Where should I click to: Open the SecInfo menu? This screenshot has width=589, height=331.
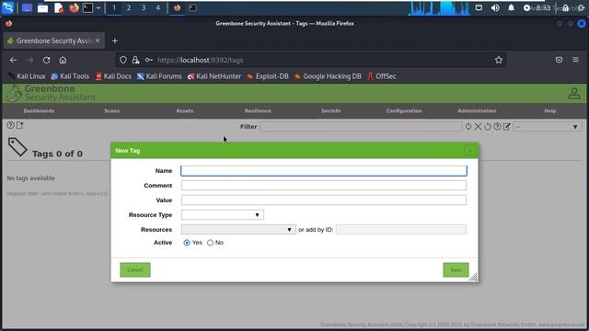(331, 111)
